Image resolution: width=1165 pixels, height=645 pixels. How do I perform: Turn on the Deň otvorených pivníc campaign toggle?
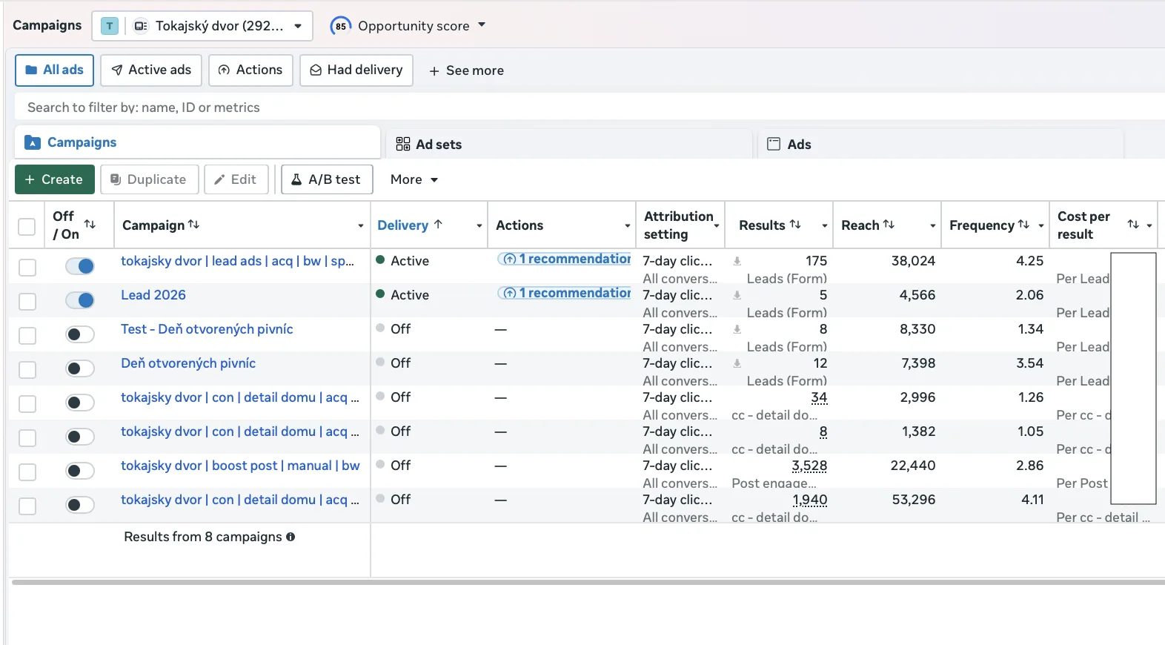click(x=80, y=368)
